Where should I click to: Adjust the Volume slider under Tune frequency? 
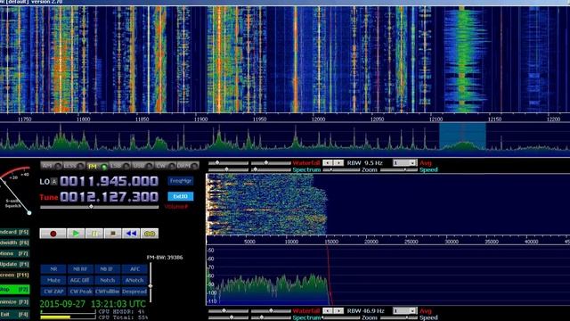[x=99, y=207]
